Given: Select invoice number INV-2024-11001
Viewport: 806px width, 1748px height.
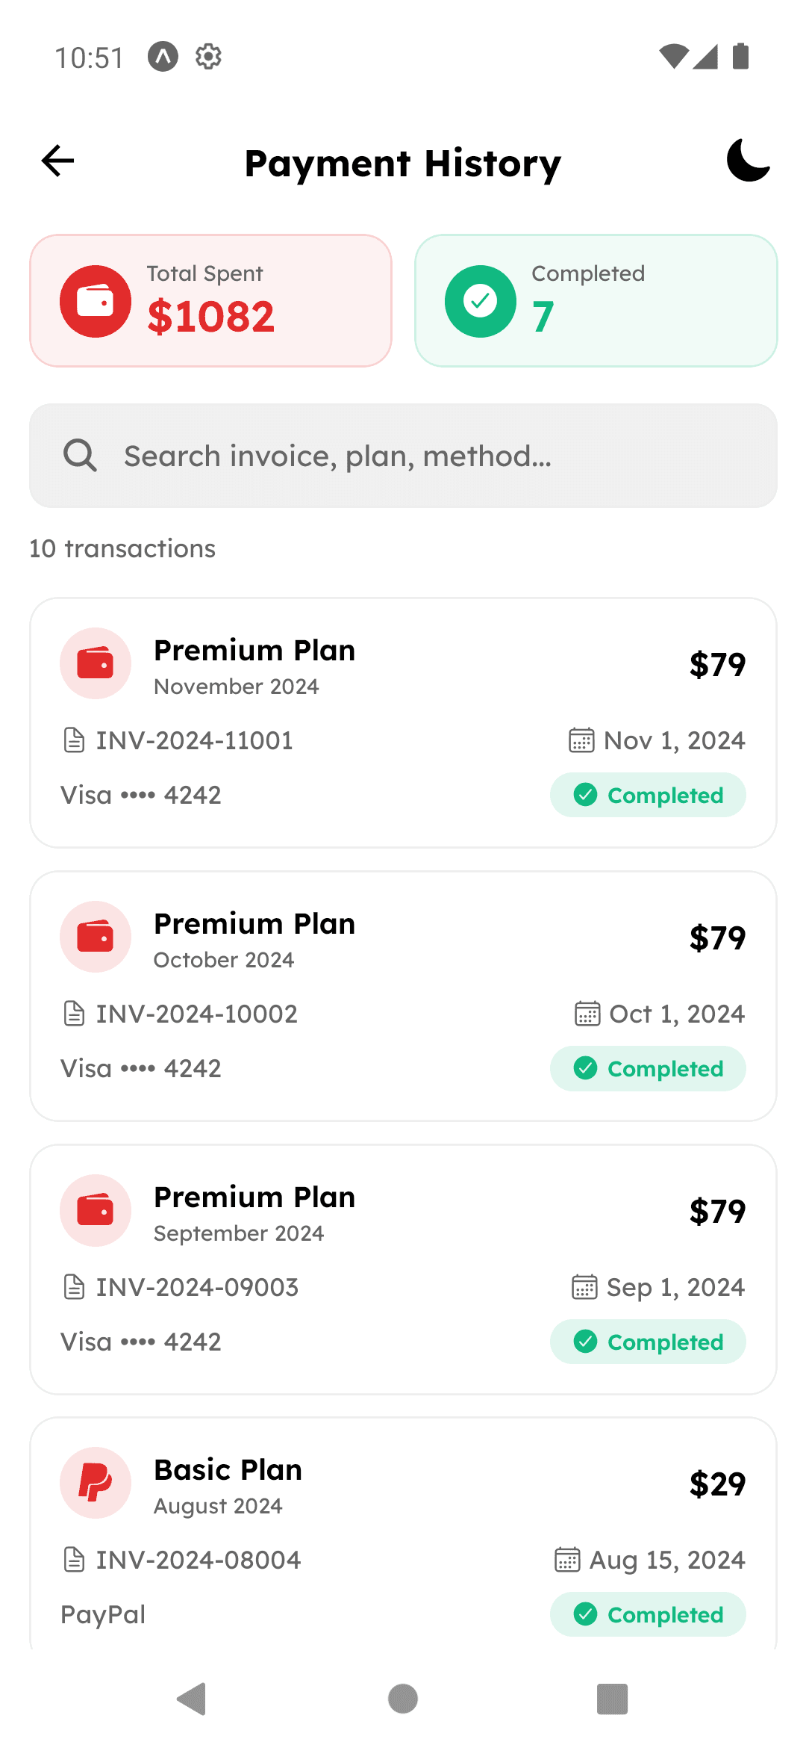Looking at the screenshot, I should click(x=194, y=741).
